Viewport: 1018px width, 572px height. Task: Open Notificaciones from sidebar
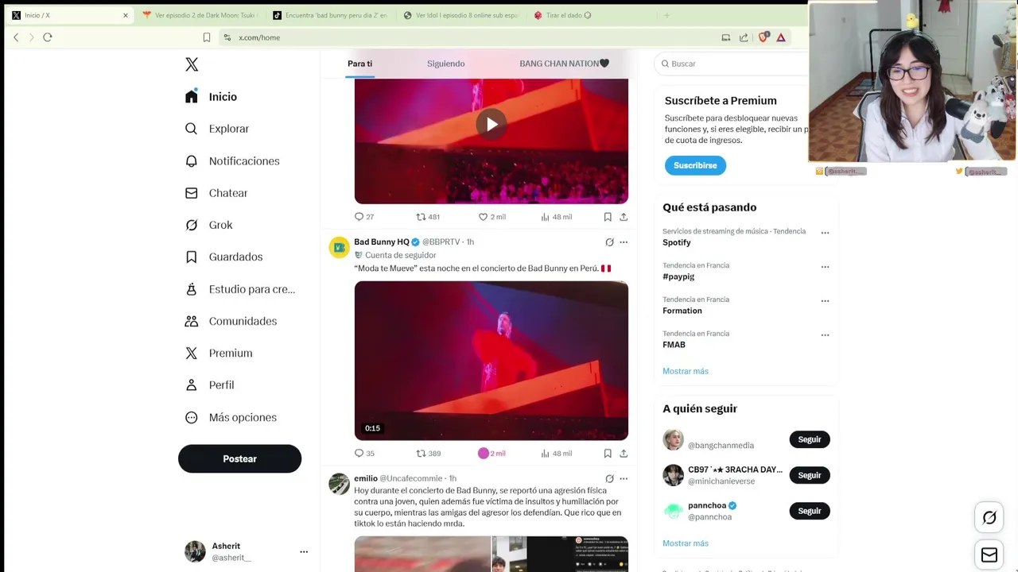pos(232,161)
